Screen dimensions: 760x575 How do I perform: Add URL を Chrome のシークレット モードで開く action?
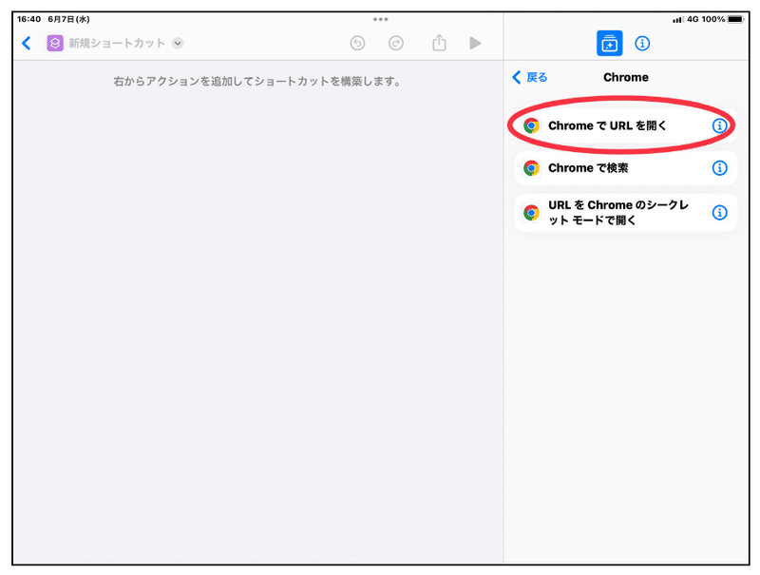(626, 212)
